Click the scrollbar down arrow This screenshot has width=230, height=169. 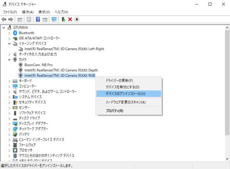(x=227, y=159)
